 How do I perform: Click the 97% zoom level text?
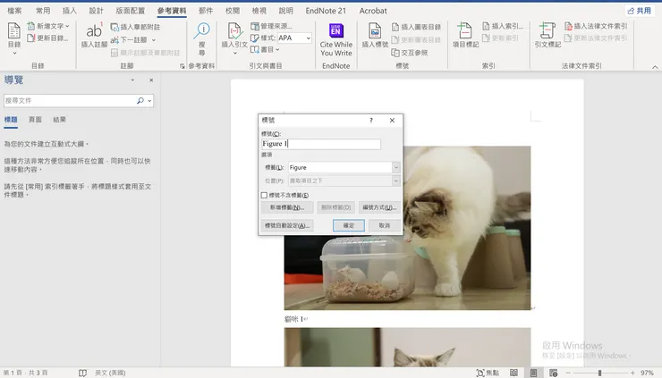[647, 373]
